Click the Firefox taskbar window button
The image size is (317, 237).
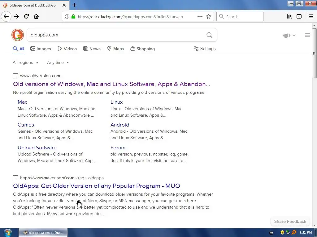coord(43,233)
